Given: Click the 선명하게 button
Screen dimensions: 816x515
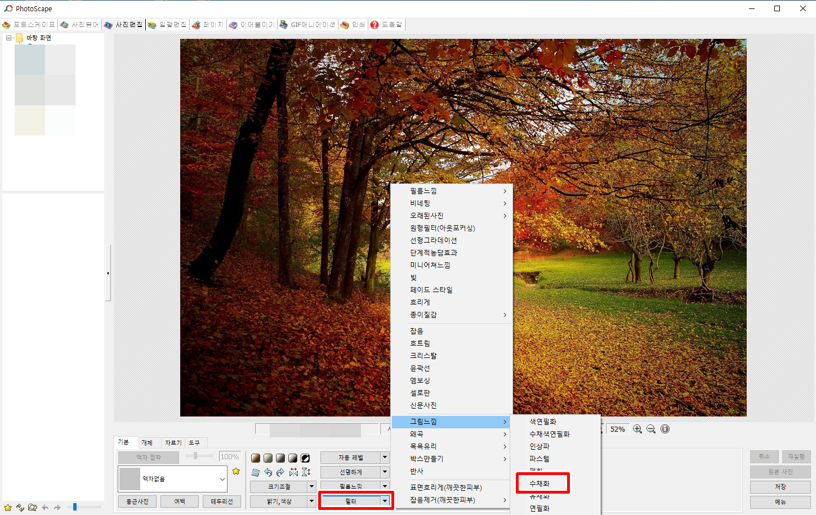Looking at the screenshot, I should pyautogui.click(x=351, y=472).
